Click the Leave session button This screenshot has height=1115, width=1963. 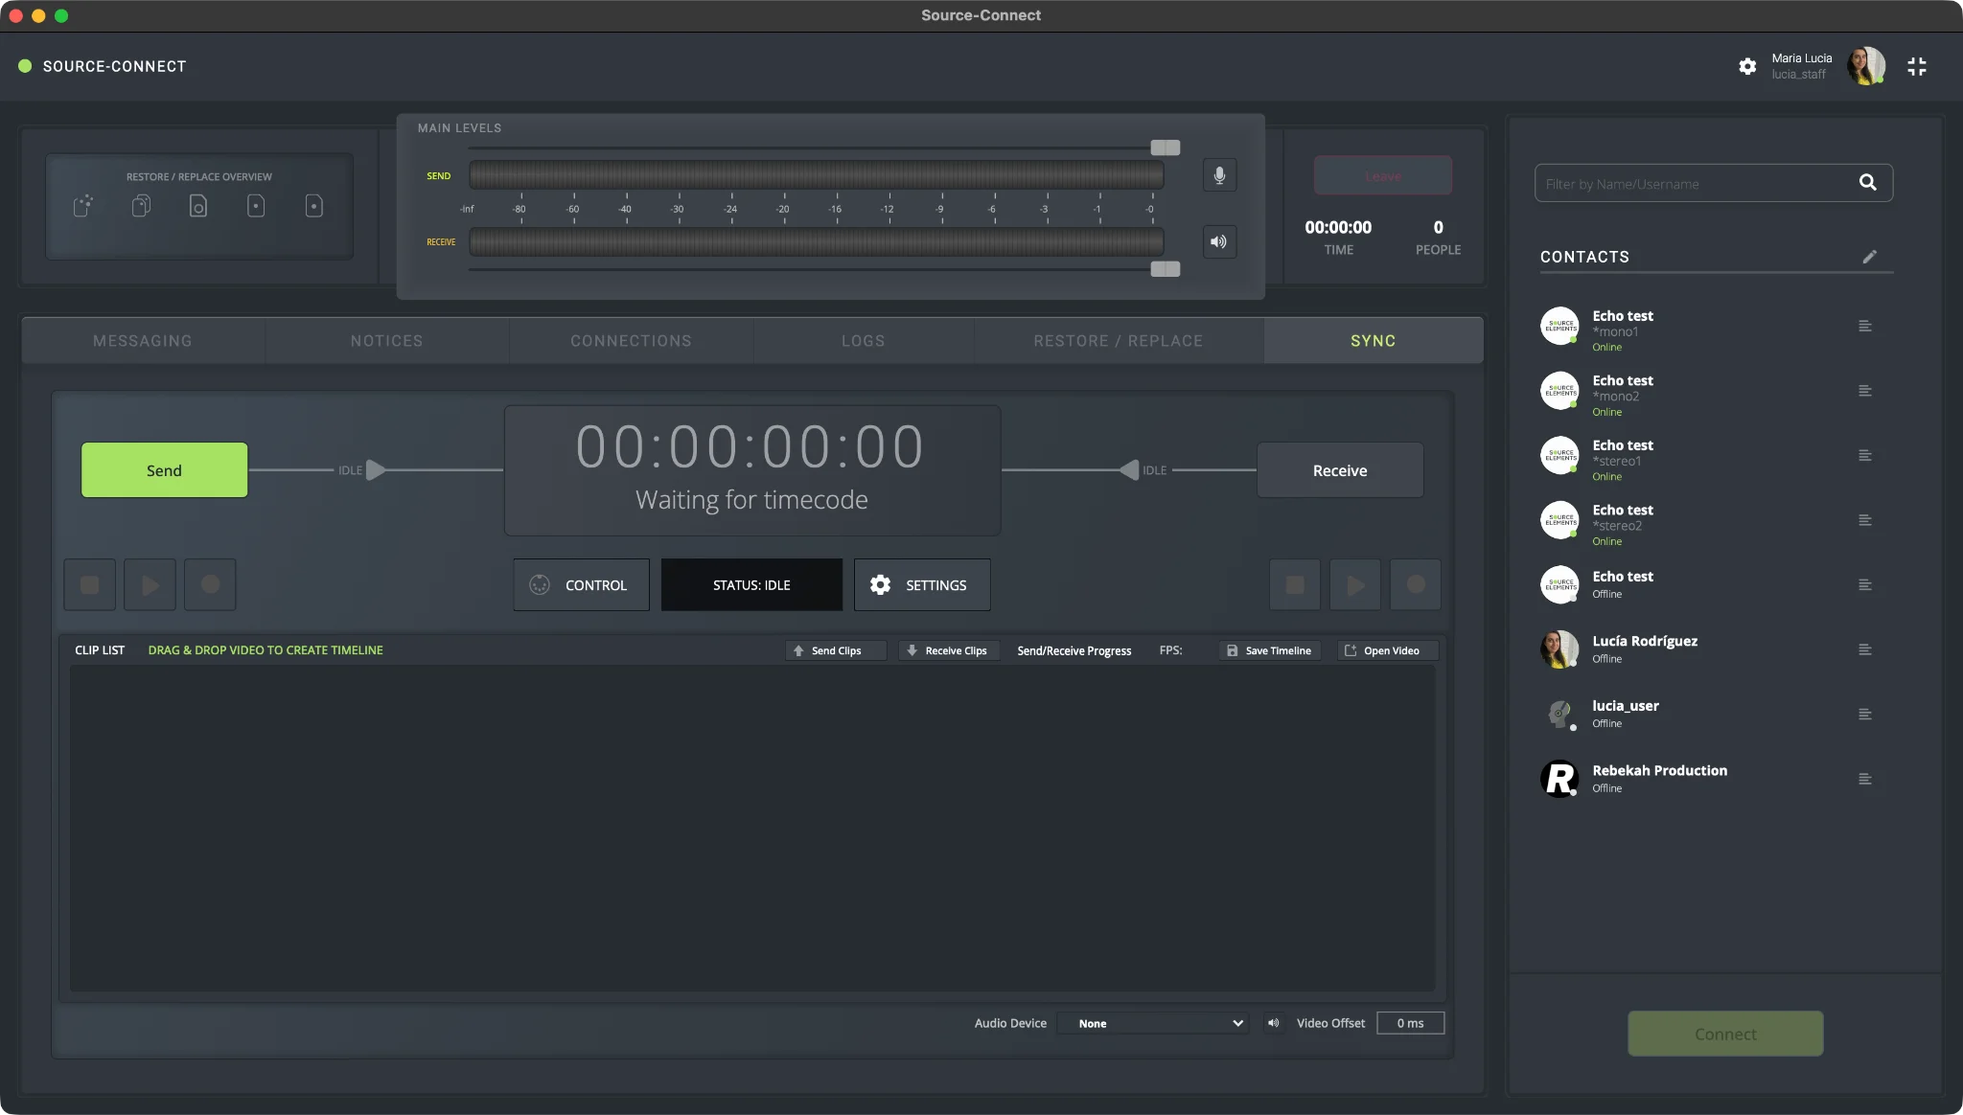point(1382,176)
